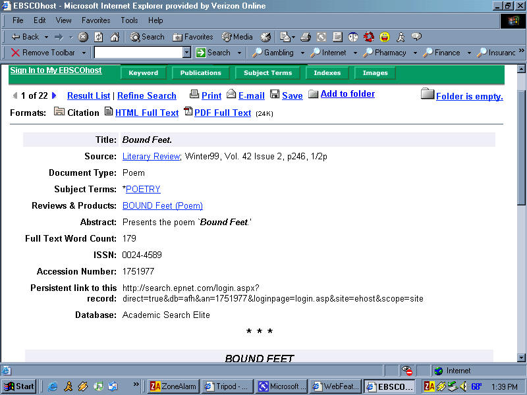The height and width of the screenshot is (395, 527).
Task: Expand the Internet shortcut dropdown arrow
Action: (355, 53)
